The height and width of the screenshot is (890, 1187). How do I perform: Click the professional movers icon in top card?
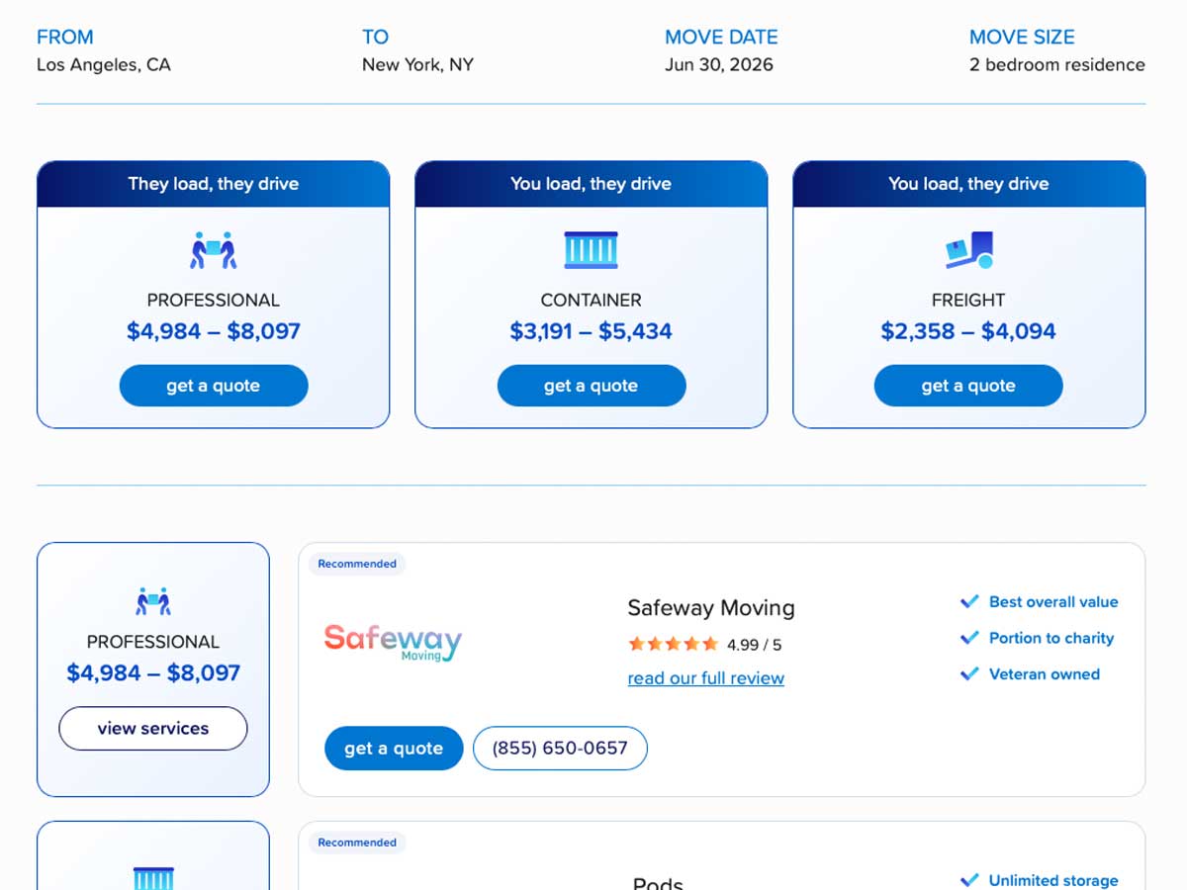[x=214, y=250]
